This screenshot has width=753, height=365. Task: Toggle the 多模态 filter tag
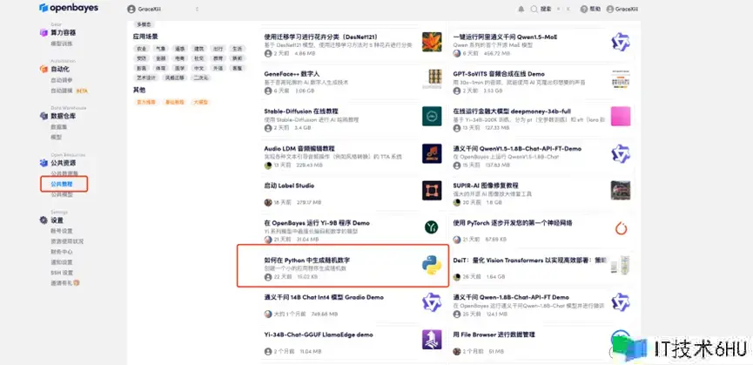click(144, 24)
